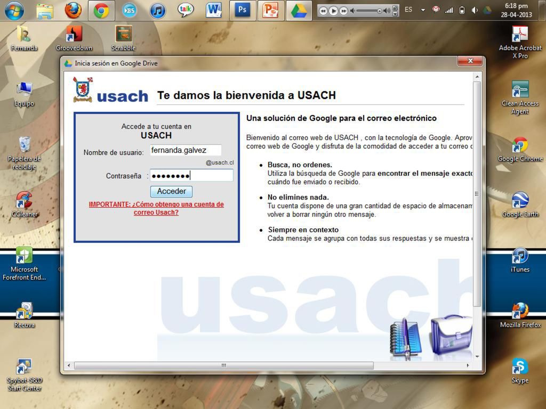Screen dimensions: 546x409
Task: Open the Windows Start menu
Action: [x=14, y=10]
